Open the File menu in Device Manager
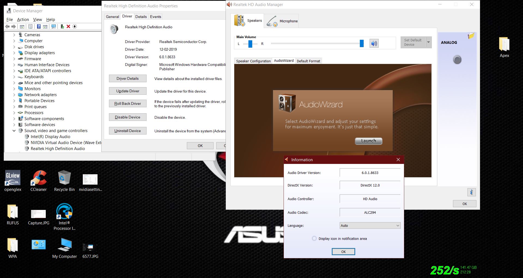The width and height of the screenshot is (523, 278). pos(10,20)
